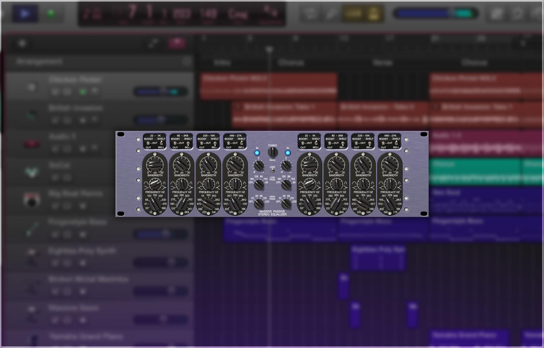The height and width of the screenshot is (348, 544).
Task: Flip right channel 560-27K Shelf/Bell switch
Action: coord(396,143)
